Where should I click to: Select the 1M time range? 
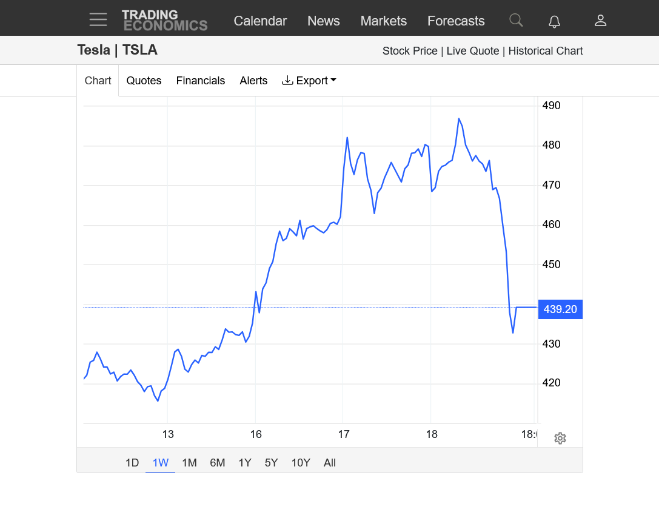[189, 463]
